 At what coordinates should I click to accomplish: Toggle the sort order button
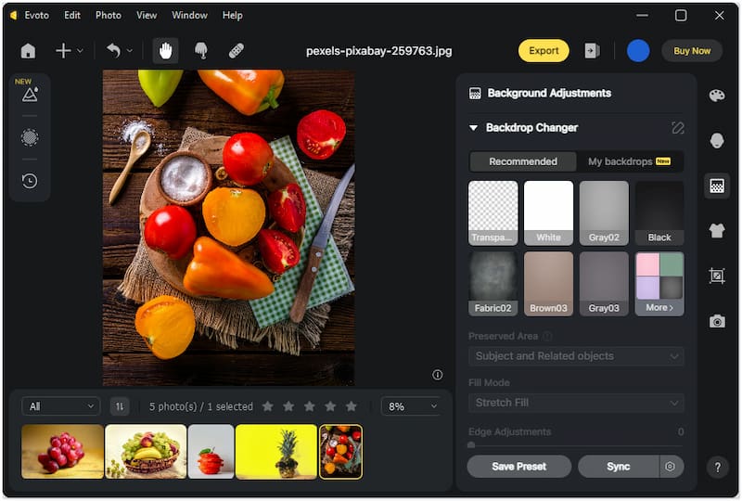pyautogui.click(x=120, y=406)
